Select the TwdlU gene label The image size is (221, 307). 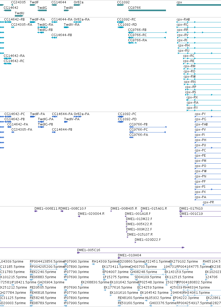tap(19, 13)
